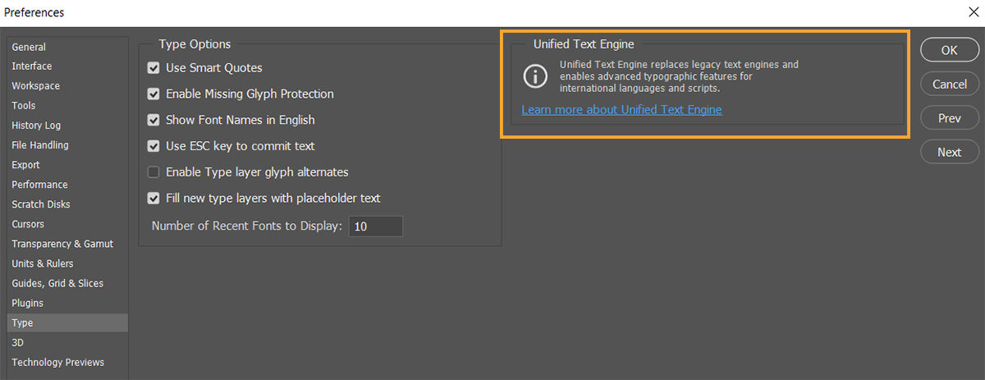
Task: Uncheck Show Font Names in English
Action: (x=153, y=121)
